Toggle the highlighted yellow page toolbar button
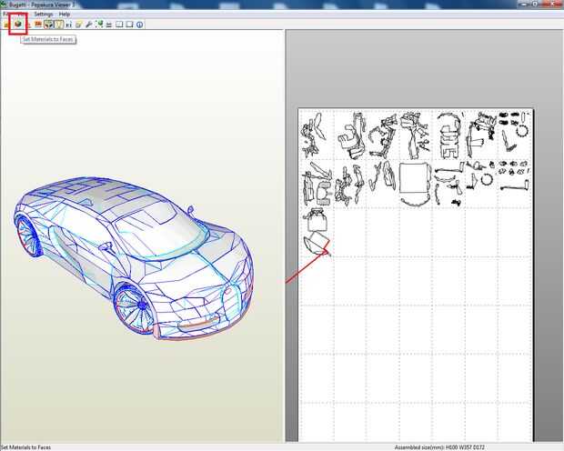The image size is (564, 451). tap(59, 25)
